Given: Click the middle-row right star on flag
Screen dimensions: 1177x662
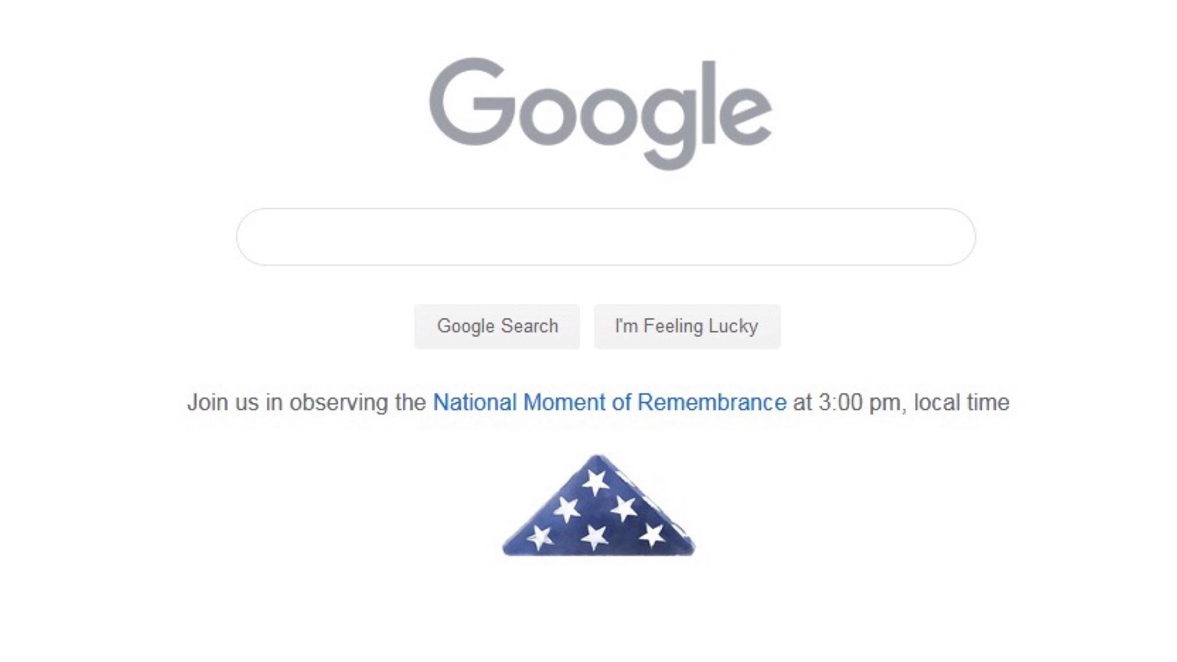Looking at the screenshot, I should pos(624,509).
